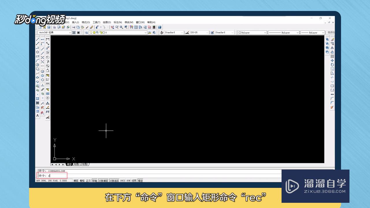
Task: Click the Pan realtime icon
Action: point(112,27)
